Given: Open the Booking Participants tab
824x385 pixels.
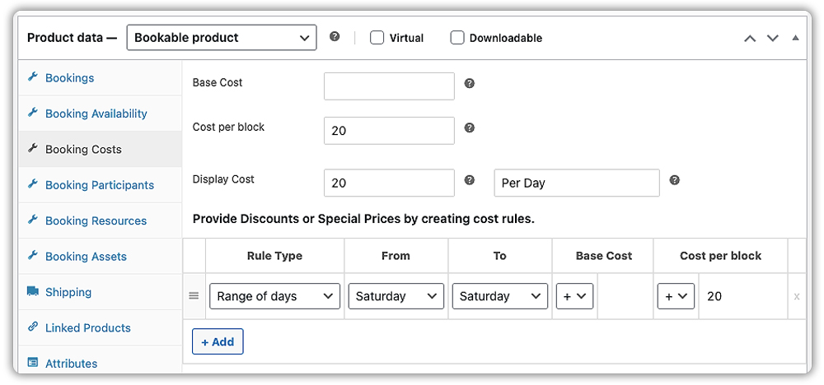Looking at the screenshot, I should pos(100,185).
